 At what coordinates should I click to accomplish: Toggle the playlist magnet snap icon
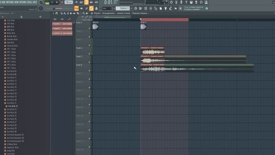coord(57,13)
